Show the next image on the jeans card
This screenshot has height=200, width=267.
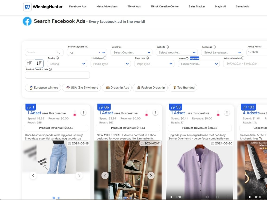click(79, 175)
